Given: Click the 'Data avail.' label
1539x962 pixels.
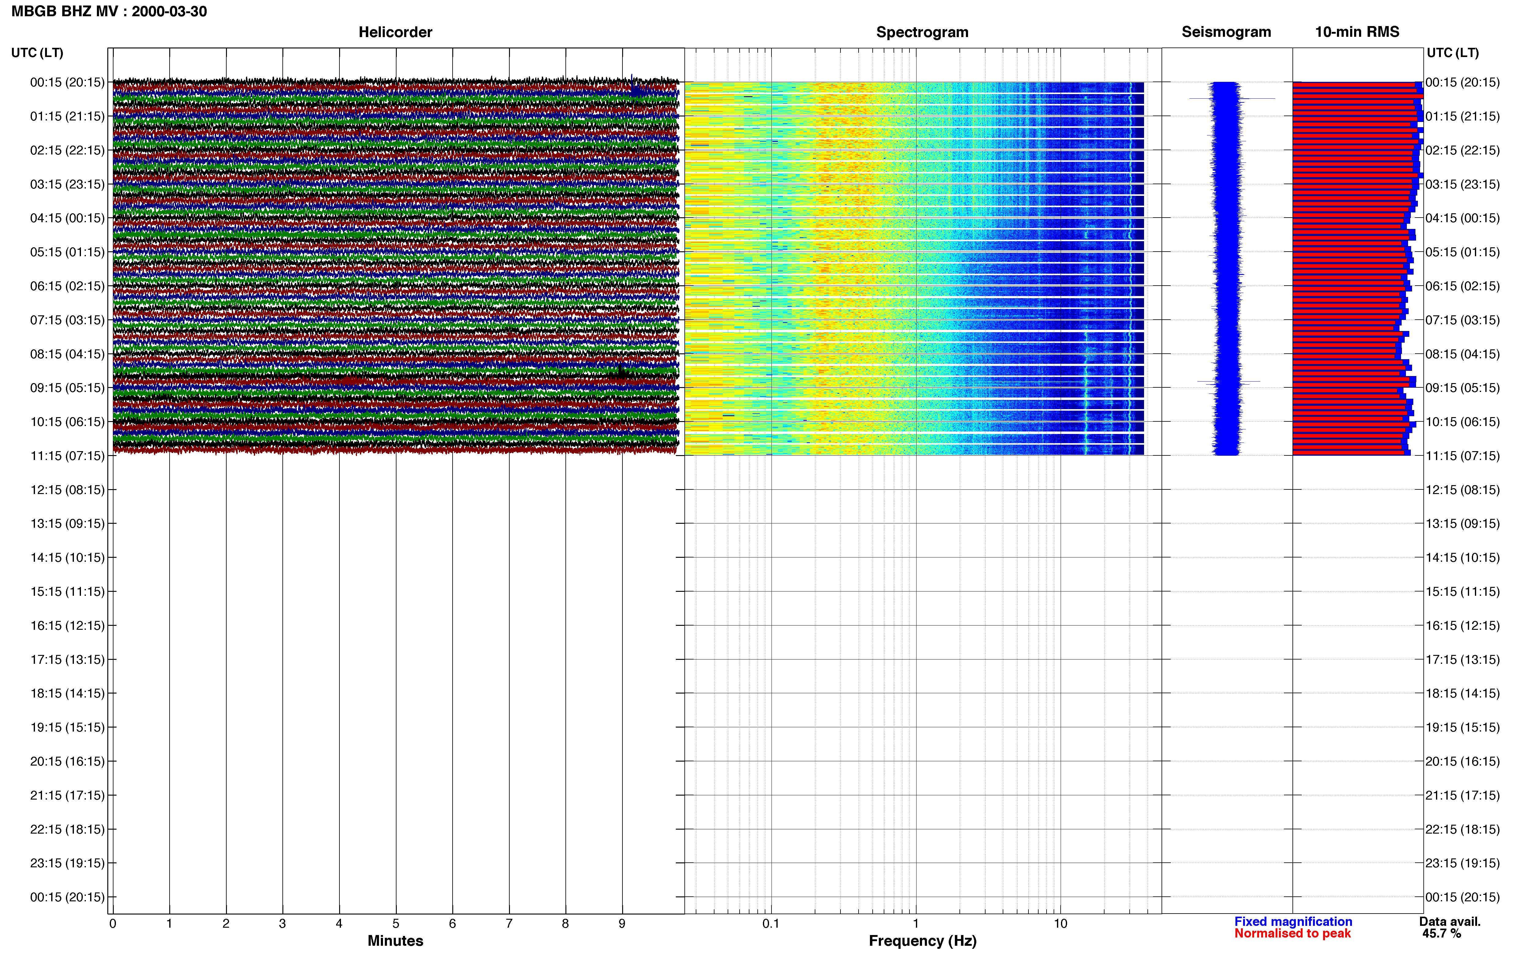Looking at the screenshot, I should click(x=1450, y=921).
